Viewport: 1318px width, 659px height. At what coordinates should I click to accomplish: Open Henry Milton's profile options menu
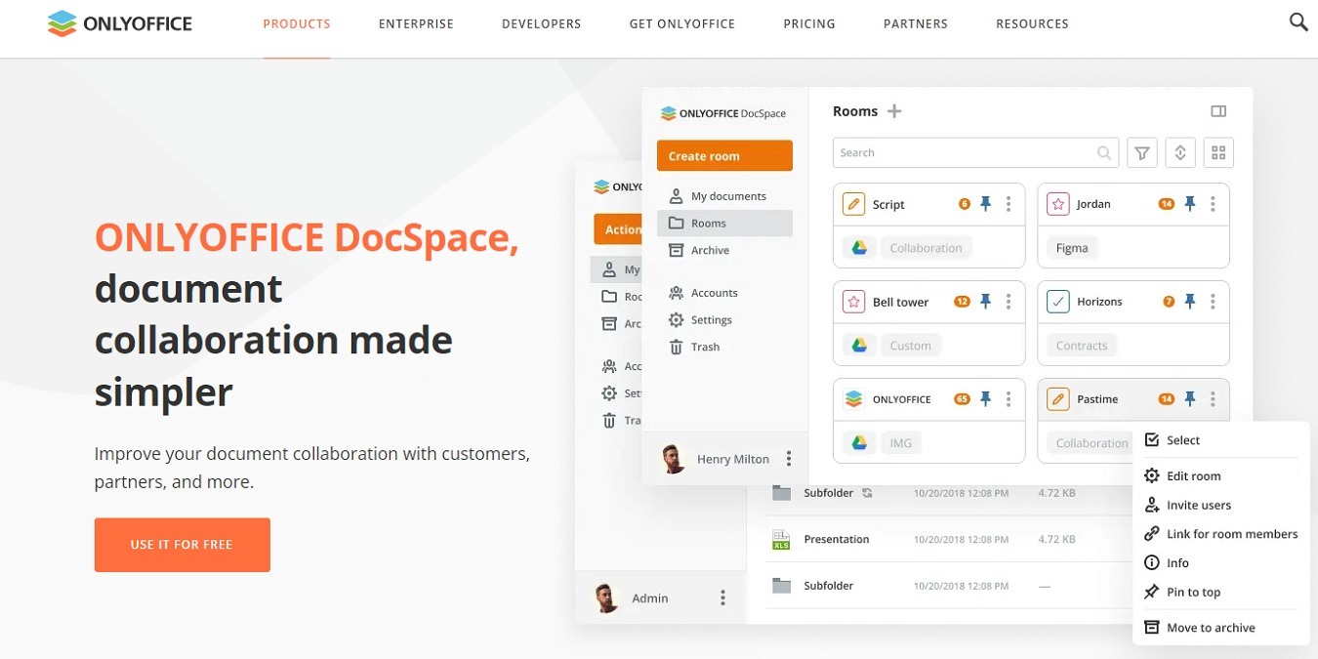(x=787, y=459)
